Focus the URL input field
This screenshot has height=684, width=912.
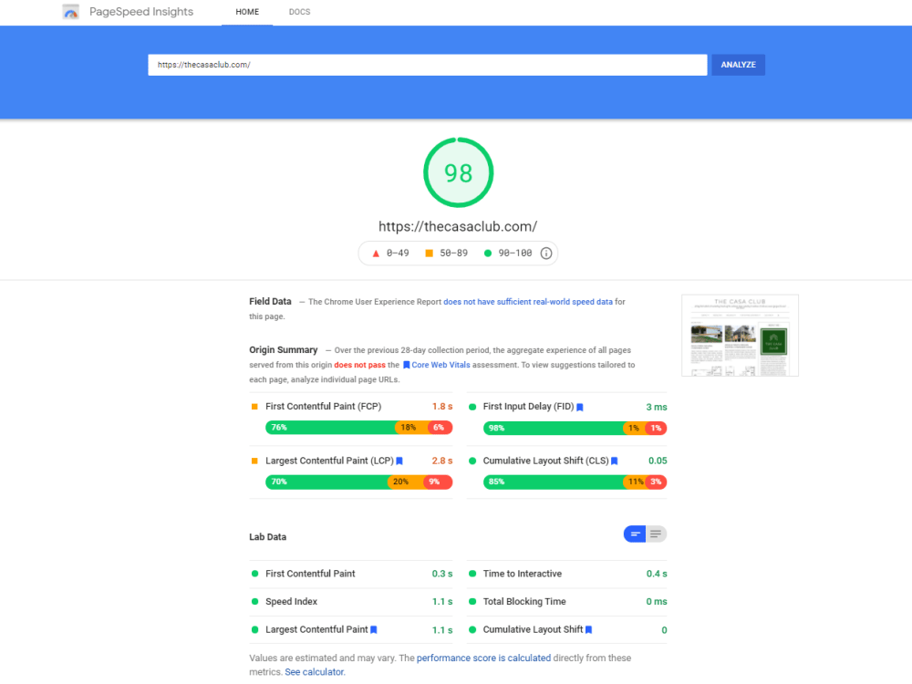tap(428, 65)
